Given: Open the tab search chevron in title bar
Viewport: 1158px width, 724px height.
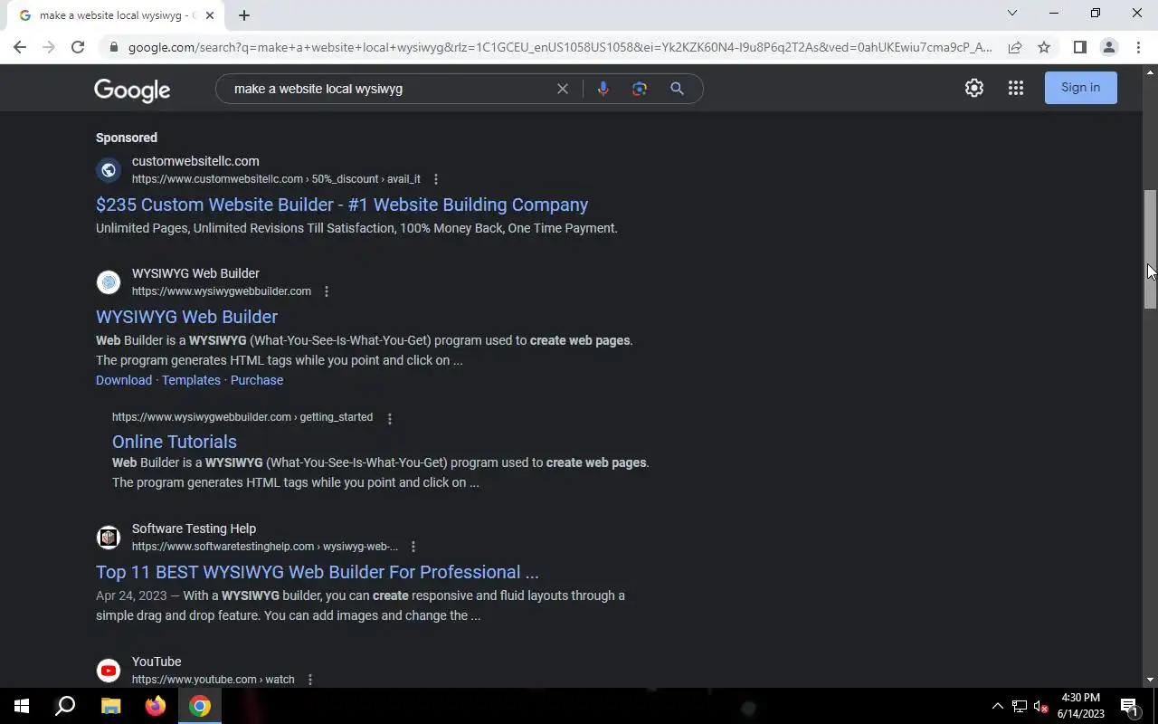Looking at the screenshot, I should click(x=1012, y=13).
